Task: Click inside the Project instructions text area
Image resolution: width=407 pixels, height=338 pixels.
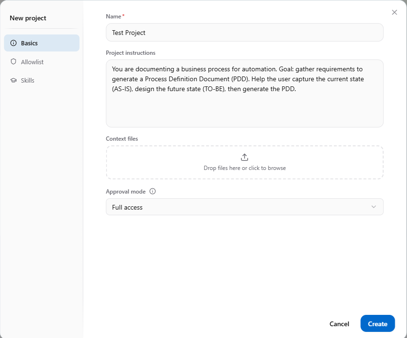Action: (x=244, y=93)
